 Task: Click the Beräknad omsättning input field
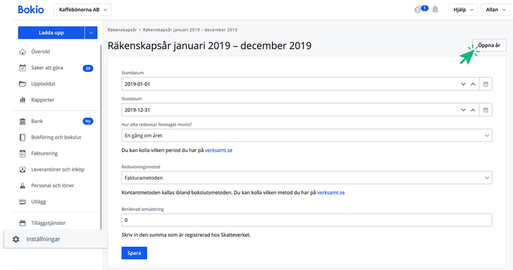pyautogui.click(x=307, y=220)
